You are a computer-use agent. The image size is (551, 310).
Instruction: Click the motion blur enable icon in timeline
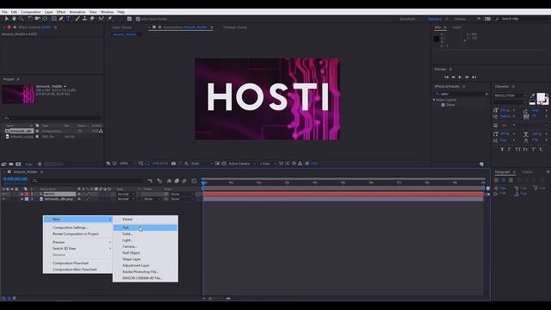[x=184, y=181]
